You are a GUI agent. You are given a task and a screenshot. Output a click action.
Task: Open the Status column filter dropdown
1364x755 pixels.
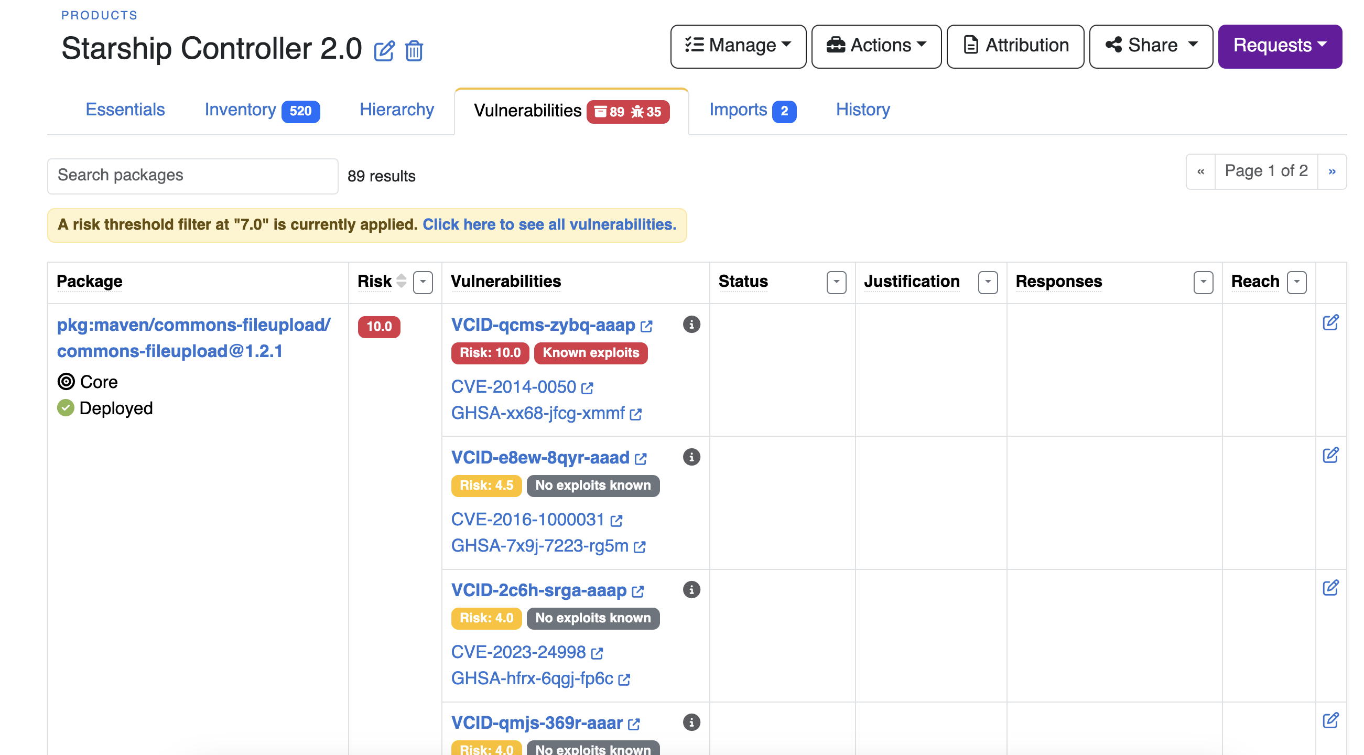[x=836, y=282]
